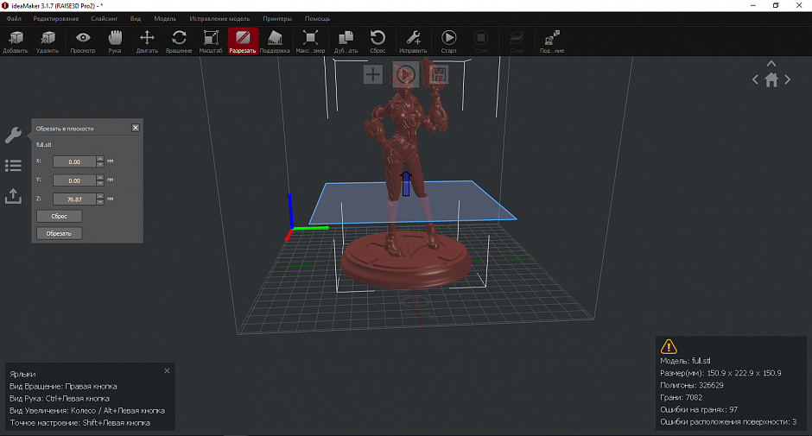Tilt view up with up chevron
812x436 pixels.
pos(771,63)
